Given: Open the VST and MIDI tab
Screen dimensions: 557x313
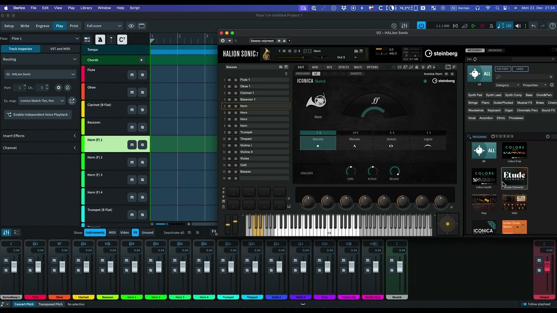Looking at the screenshot, I should pos(60,49).
